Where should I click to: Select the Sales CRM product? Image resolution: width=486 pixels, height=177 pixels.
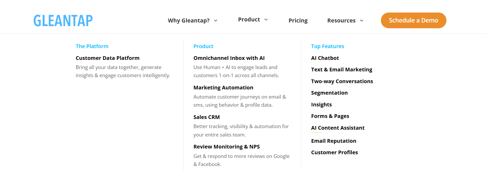(x=207, y=117)
